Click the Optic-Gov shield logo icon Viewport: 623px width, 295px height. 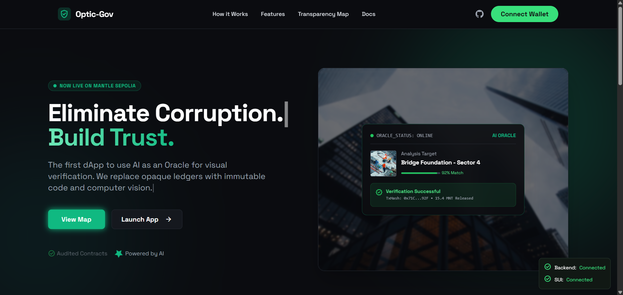[x=64, y=14]
